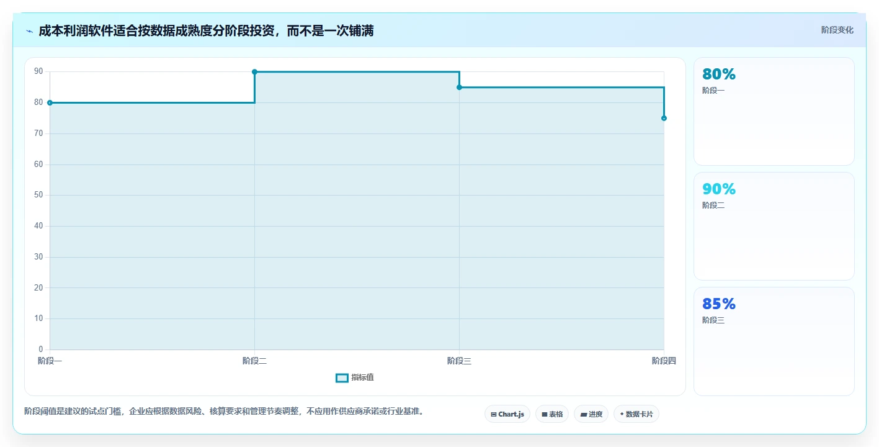879x447 pixels.
Task: Click the 85% figure in third card
Action: pos(719,304)
